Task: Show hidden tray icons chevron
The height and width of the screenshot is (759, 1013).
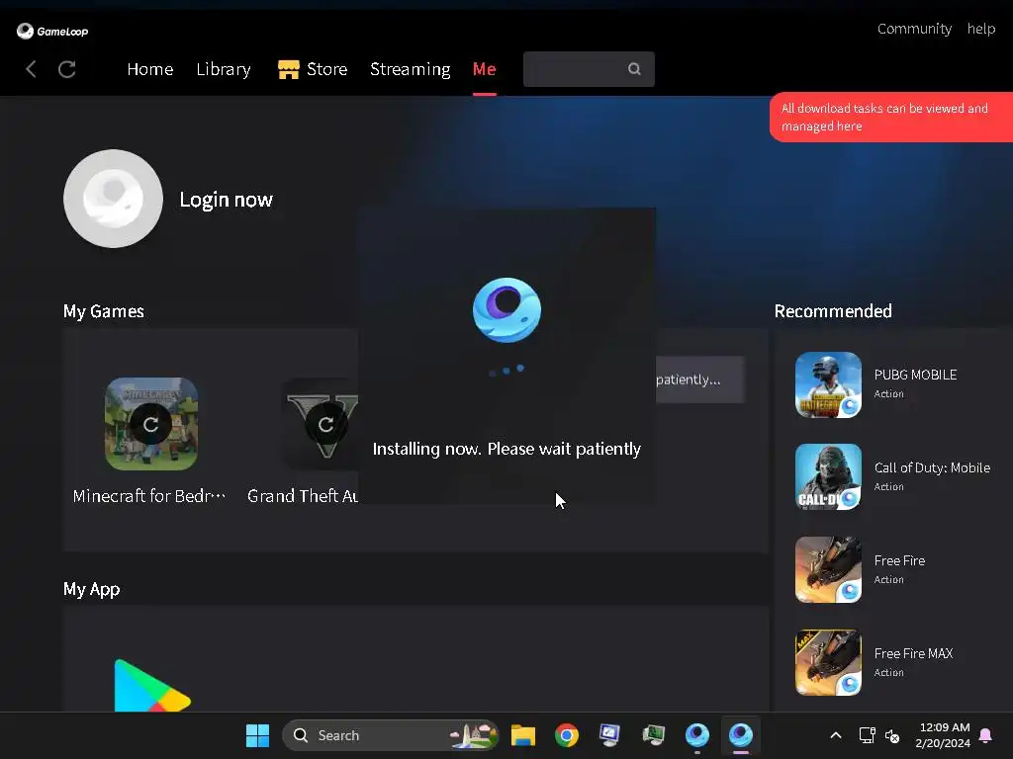Action: 835,735
